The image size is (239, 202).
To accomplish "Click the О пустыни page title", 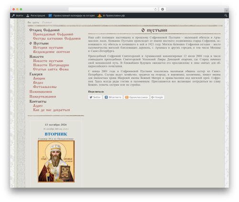I will point(154,30).
